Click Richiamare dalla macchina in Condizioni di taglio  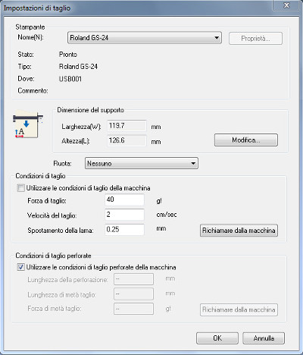pos(239,231)
